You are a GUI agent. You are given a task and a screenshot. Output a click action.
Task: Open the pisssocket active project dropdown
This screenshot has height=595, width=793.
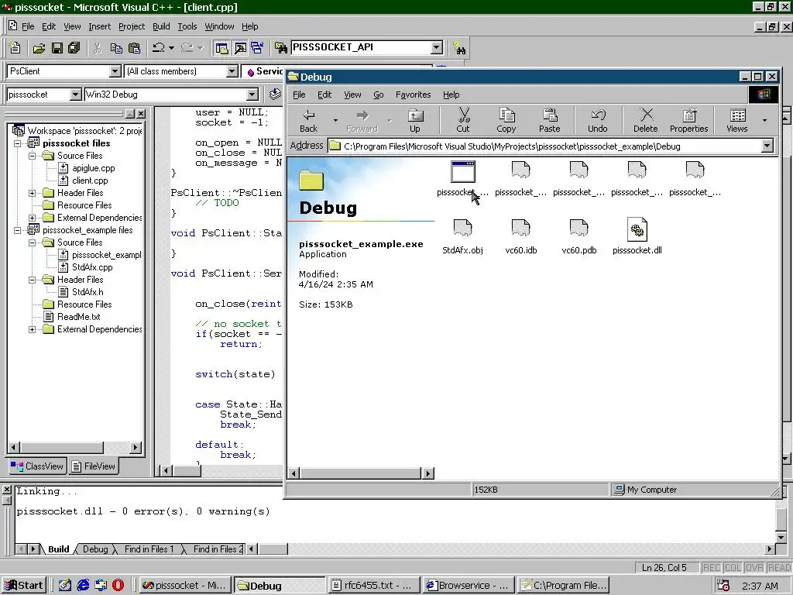[75, 95]
